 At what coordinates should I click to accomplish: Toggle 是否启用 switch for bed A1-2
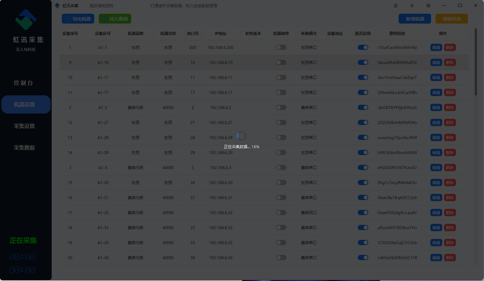point(363,107)
